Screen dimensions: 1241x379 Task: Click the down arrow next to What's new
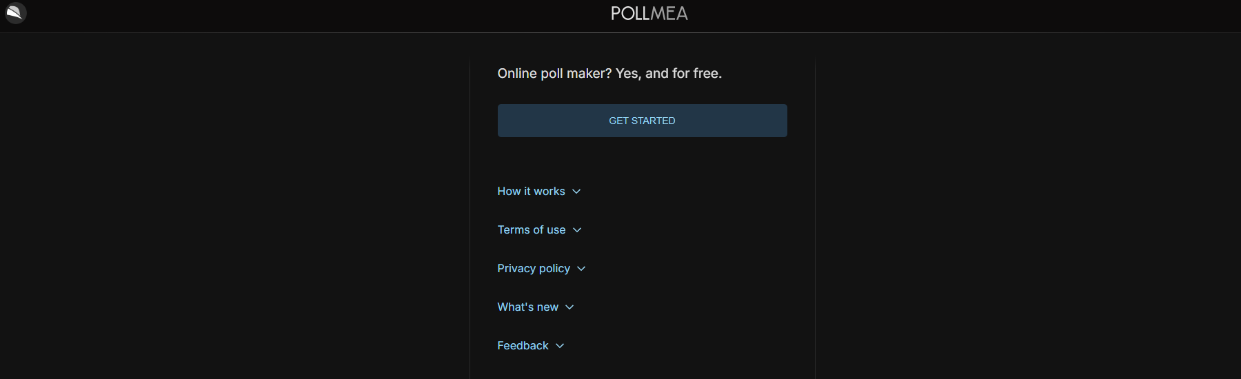click(x=569, y=307)
